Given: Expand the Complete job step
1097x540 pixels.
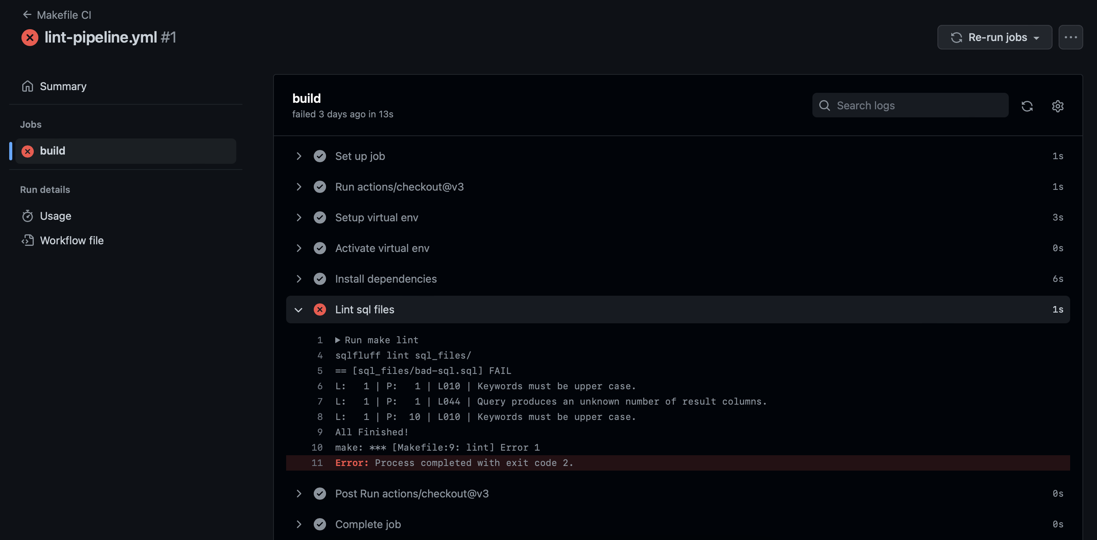Looking at the screenshot, I should [x=299, y=524].
